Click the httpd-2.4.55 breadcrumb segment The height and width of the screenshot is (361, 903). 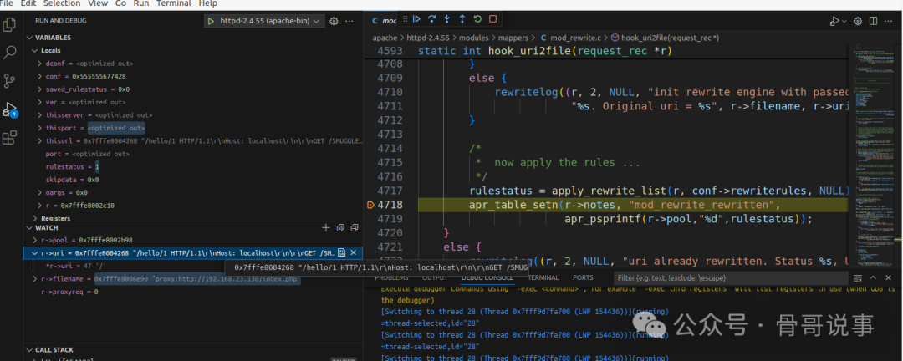pyautogui.click(x=428, y=38)
